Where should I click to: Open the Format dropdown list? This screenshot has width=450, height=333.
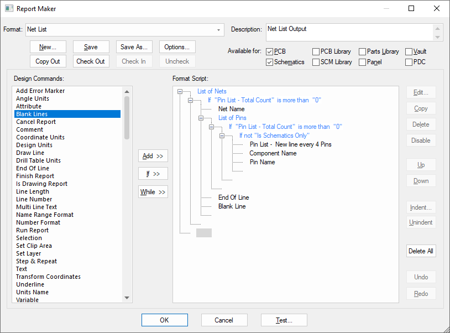218,30
